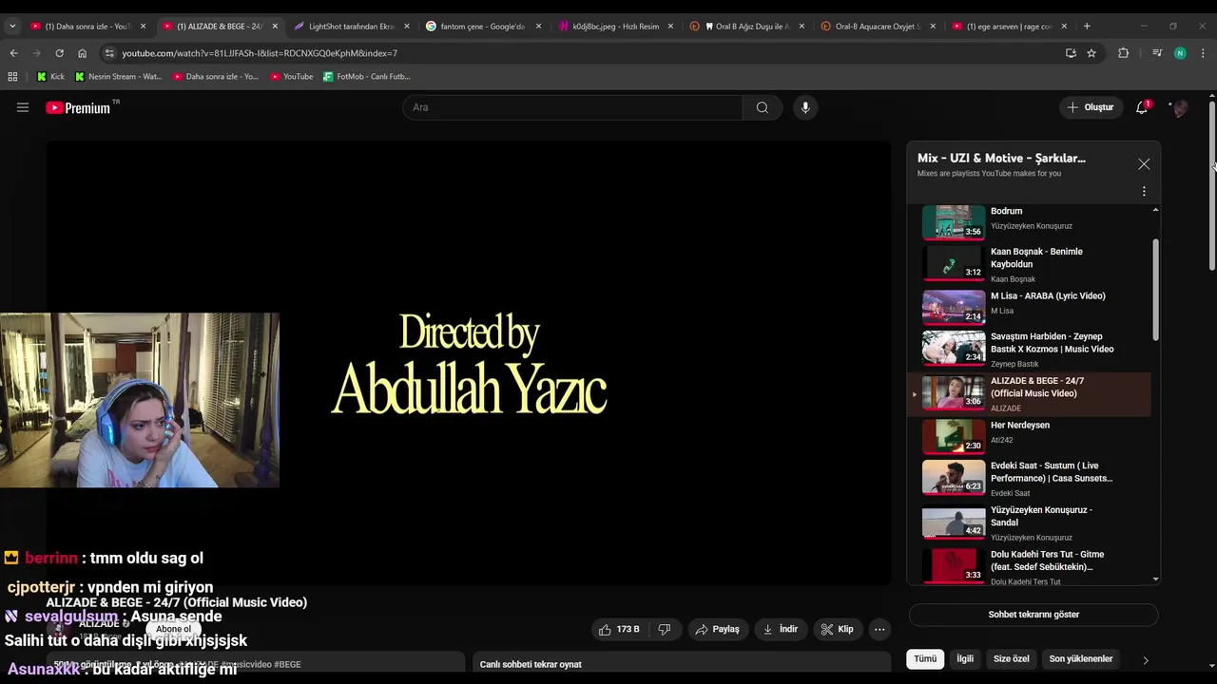This screenshot has width=1217, height=684.
Task: Switch to Daha sonra izle browser tab
Action: pyautogui.click(x=87, y=27)
